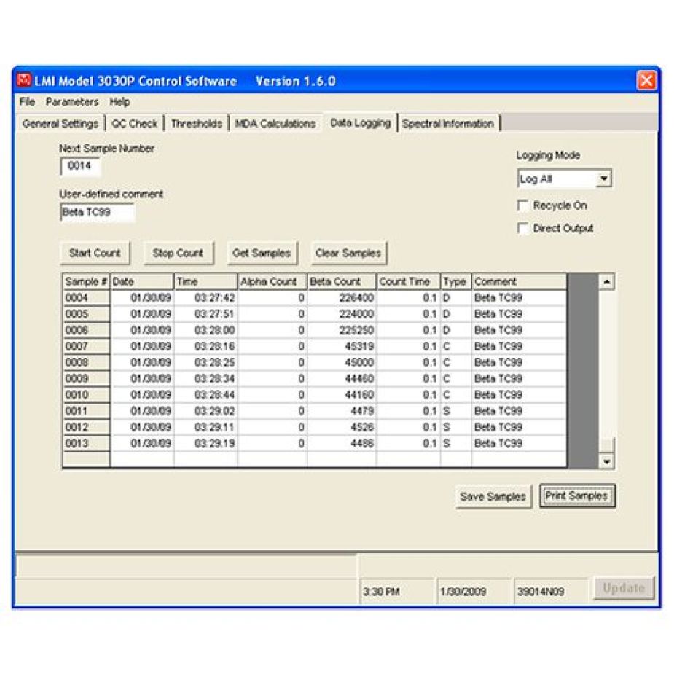This screenshot has height=674, width=674.
Task: Go to the MDA Calculations tab
Action: (275, 124)
